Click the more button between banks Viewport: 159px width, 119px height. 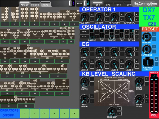point(79,3)
